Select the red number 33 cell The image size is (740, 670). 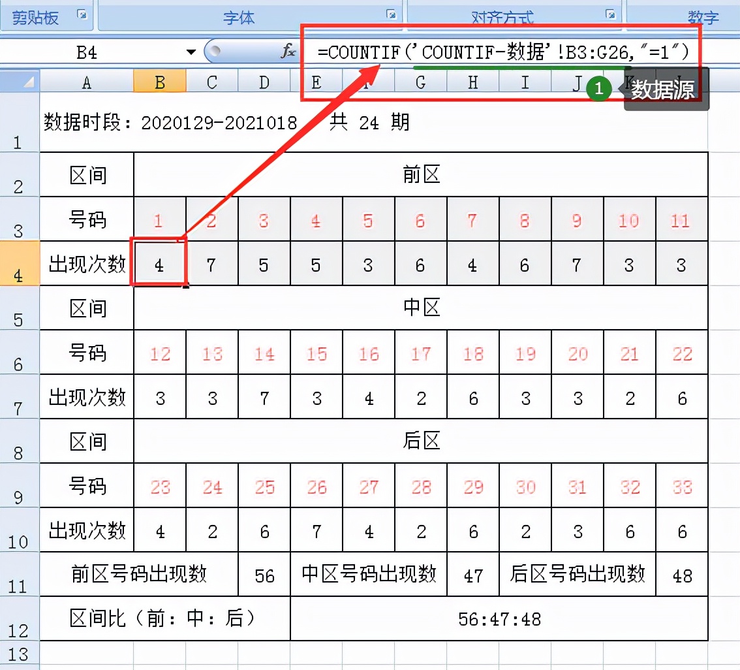click(681, 485)
